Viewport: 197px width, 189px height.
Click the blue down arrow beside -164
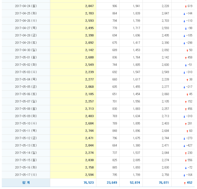pos(184,175)
